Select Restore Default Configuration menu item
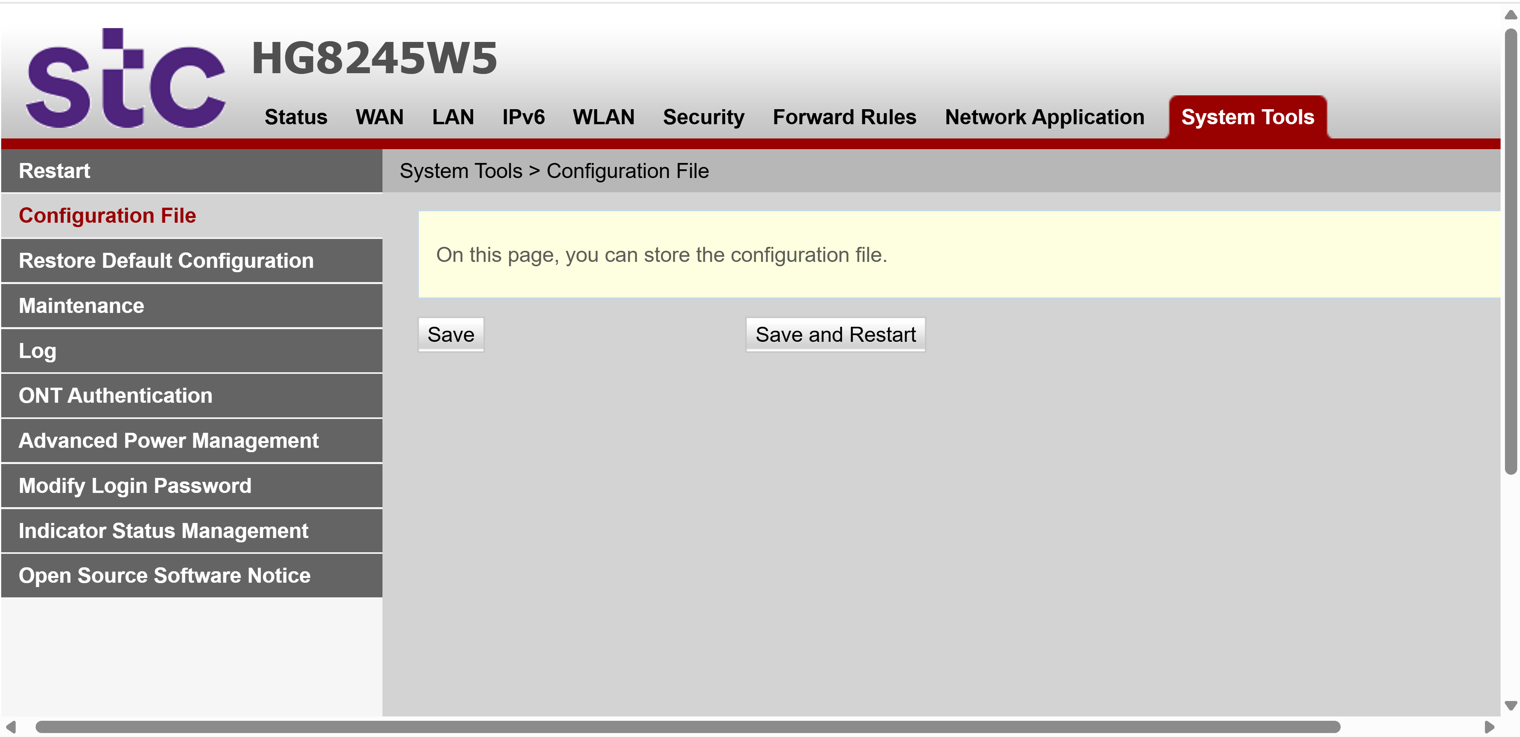 pos(166,261)
